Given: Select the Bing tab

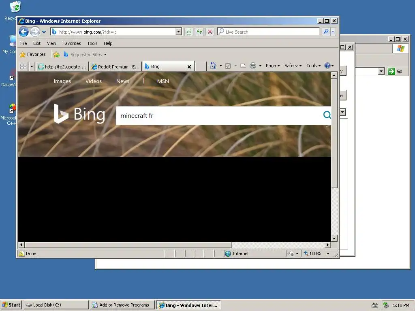Looking at the screenshot, I should [164, 66].
